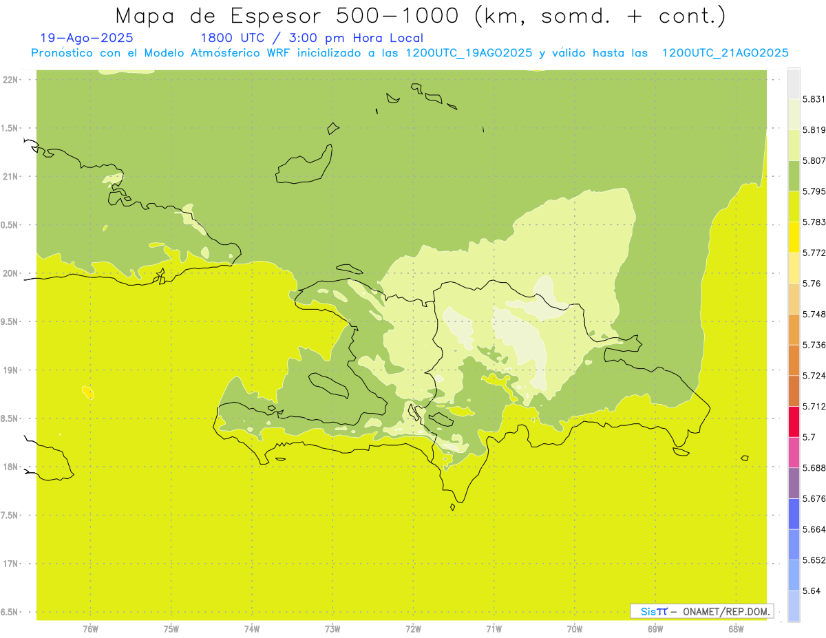Click the '73W' longitude axis label
Screen dimensions: 826x638
[x=332, y=629]
